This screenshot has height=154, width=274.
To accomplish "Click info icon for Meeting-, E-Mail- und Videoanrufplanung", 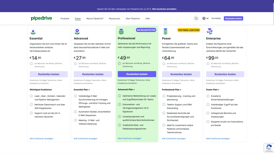I will tap(75, 120).
